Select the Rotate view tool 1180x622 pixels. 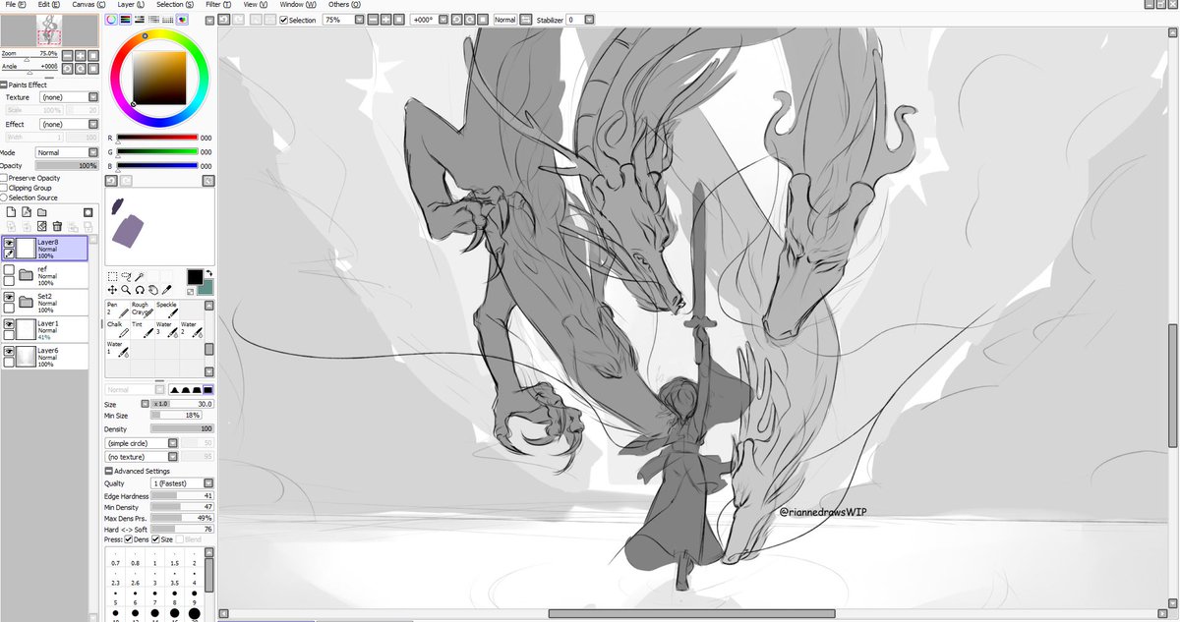pos(141,290)
